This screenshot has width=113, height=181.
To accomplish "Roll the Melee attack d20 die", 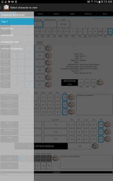I will (x=108, y=125).
